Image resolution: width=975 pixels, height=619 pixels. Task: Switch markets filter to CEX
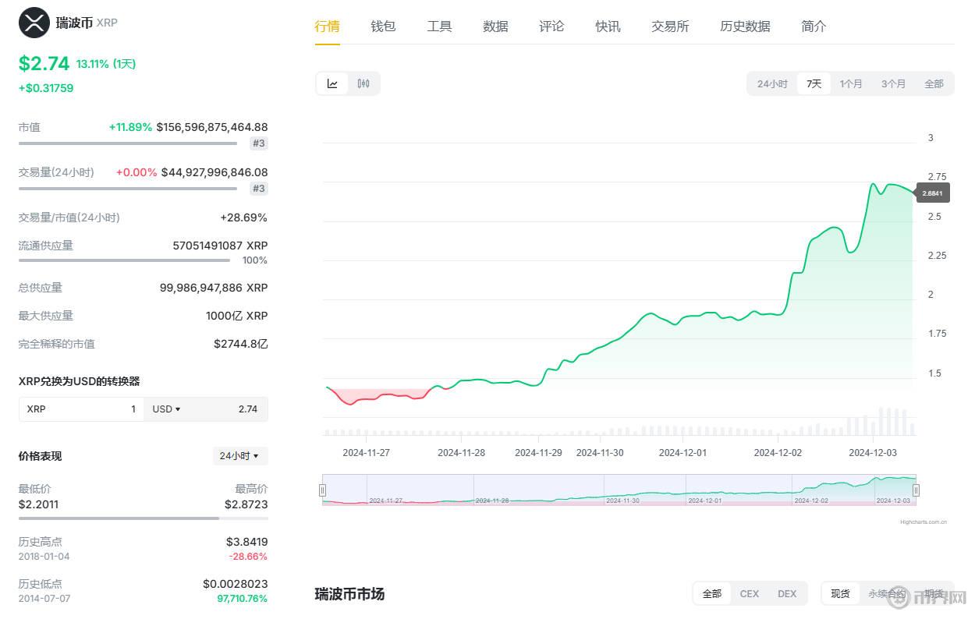tap(749, 593)
